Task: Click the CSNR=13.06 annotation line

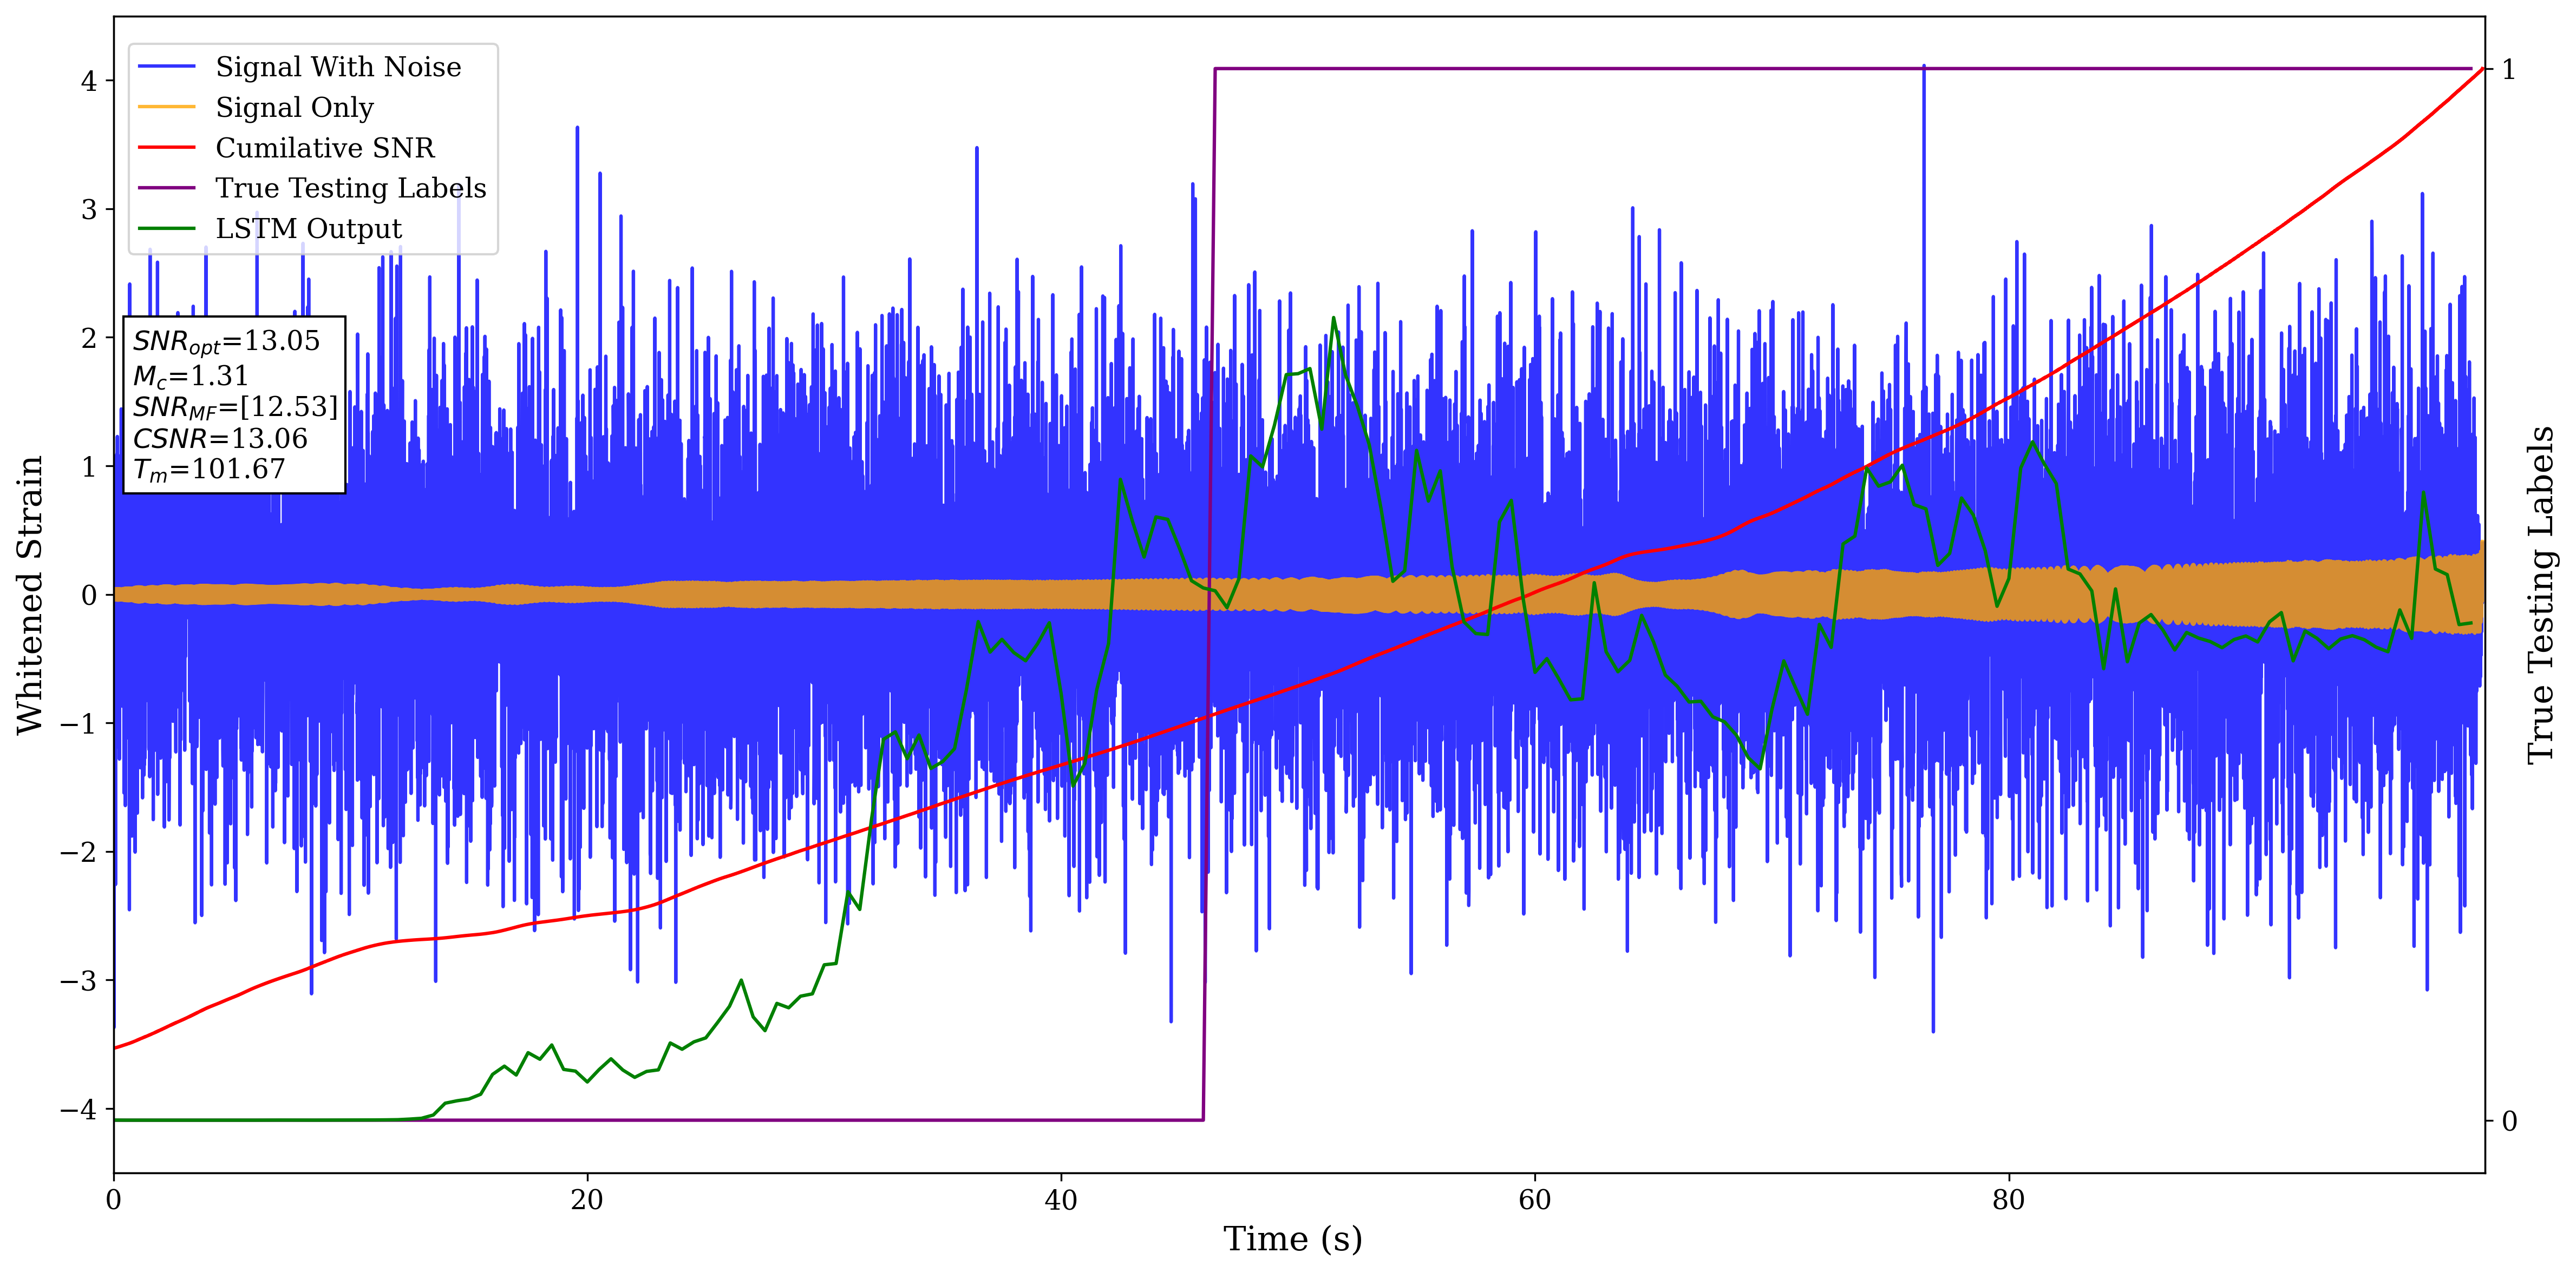Action: pos(220,439)
